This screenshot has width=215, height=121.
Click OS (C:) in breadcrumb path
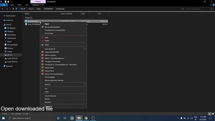pyautogui.click(x=31, y=9)
